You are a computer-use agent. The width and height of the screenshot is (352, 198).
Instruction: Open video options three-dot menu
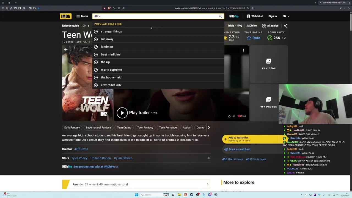(243, 51)
